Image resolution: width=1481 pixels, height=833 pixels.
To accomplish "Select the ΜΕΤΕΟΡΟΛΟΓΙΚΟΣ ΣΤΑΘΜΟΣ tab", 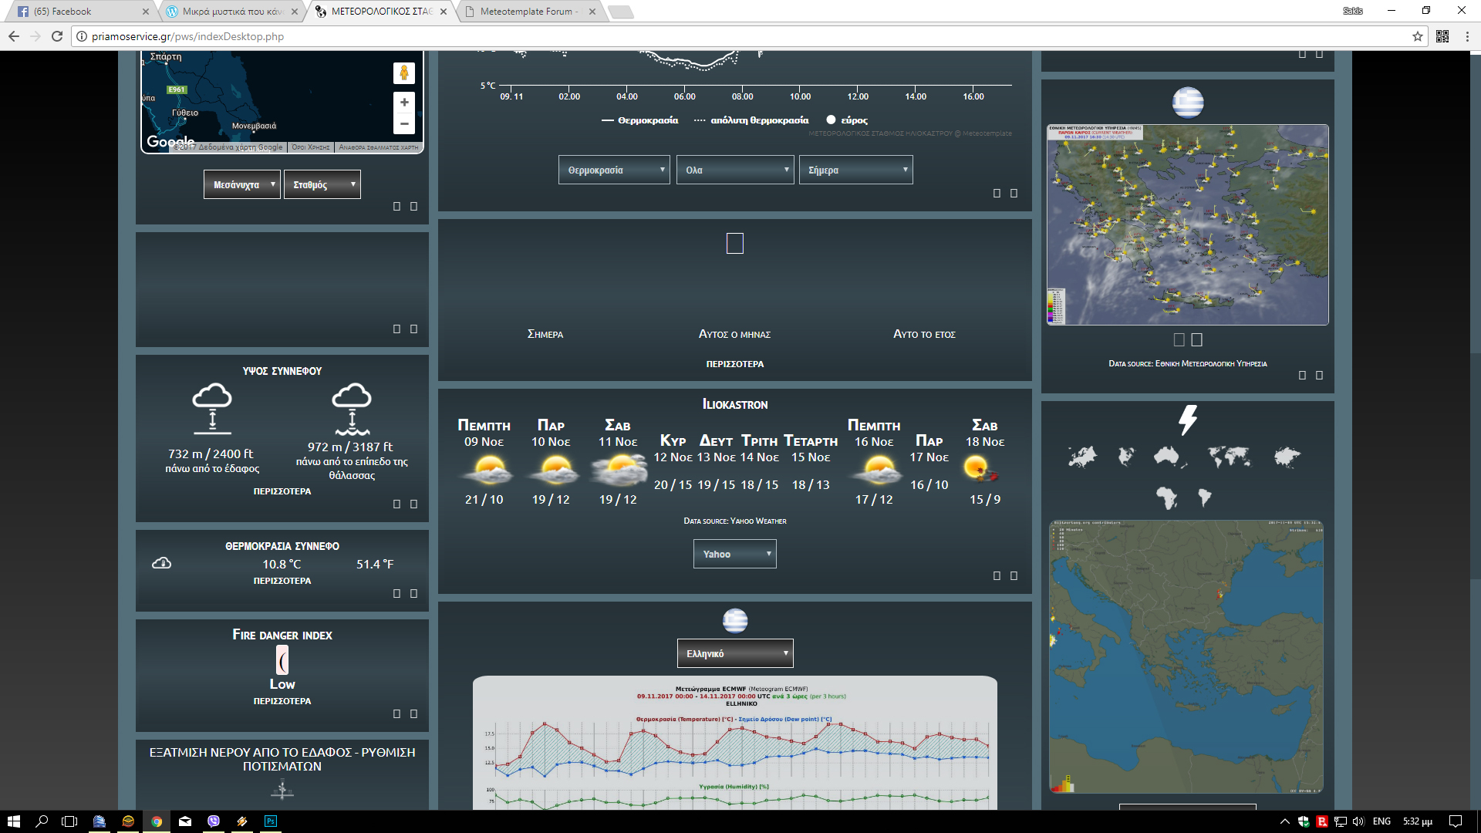I will click(x=381, y=12).
